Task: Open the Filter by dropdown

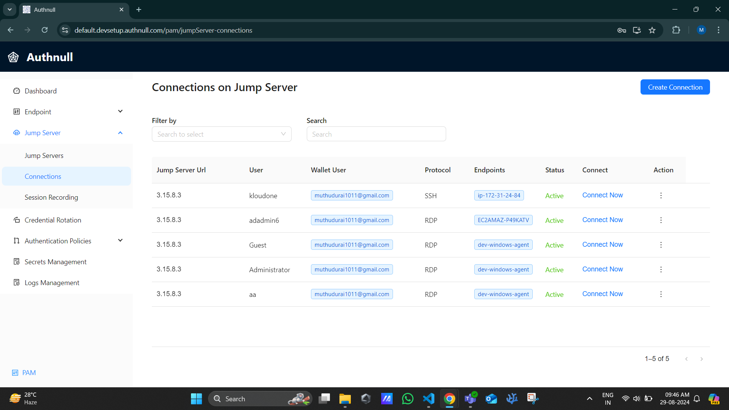Action: [221, 134]
